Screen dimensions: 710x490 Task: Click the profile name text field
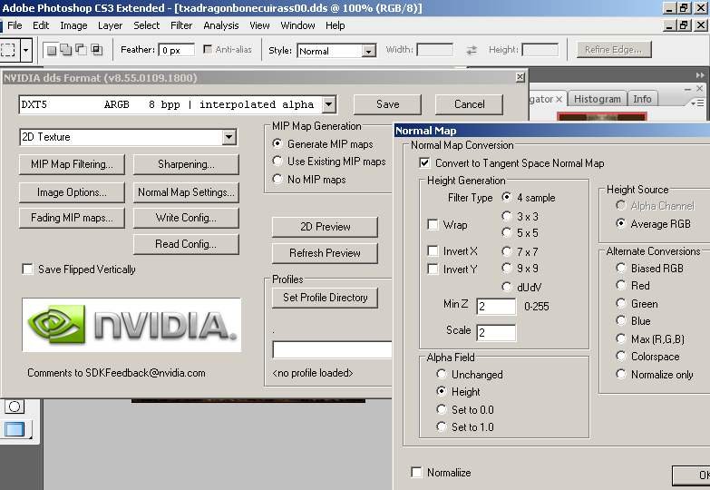[333, 350]
